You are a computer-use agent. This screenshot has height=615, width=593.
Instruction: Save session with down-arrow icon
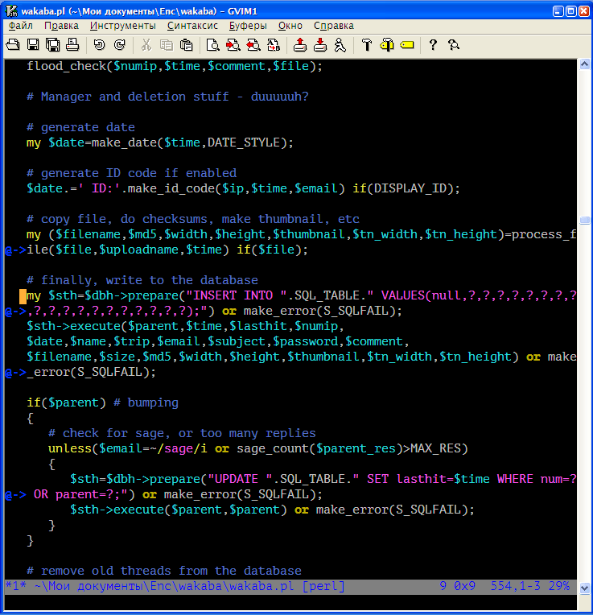[x=320, y=45]
